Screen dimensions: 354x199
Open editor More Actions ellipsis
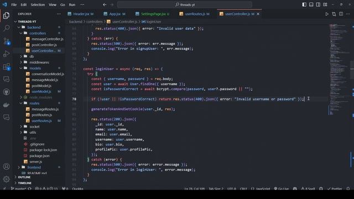point(348,14)
